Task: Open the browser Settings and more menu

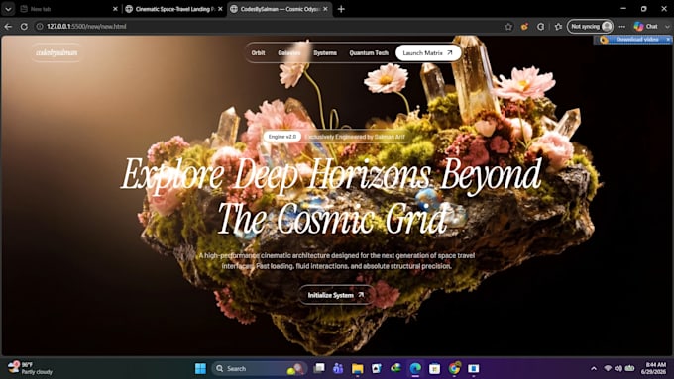Action: point(622,26)
